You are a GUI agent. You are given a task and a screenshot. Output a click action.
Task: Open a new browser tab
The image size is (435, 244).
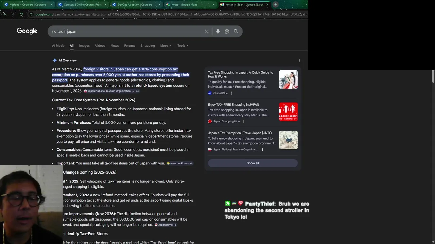(275, 5)
